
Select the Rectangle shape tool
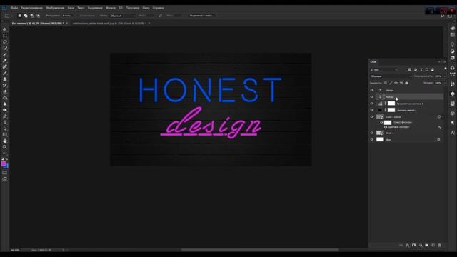[x=5, y=135]
